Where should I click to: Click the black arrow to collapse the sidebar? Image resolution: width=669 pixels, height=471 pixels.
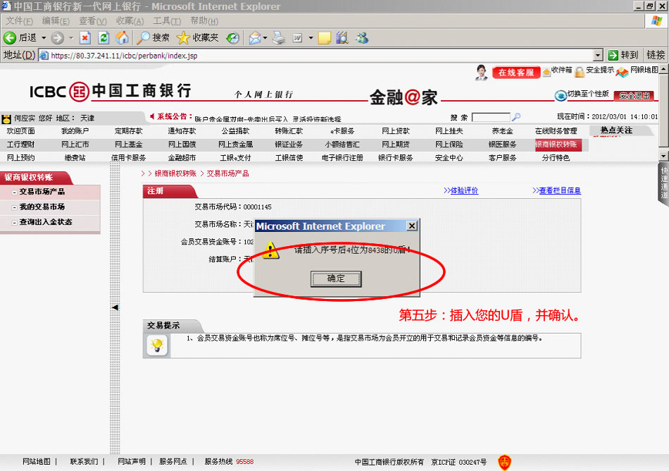point(115,307)
